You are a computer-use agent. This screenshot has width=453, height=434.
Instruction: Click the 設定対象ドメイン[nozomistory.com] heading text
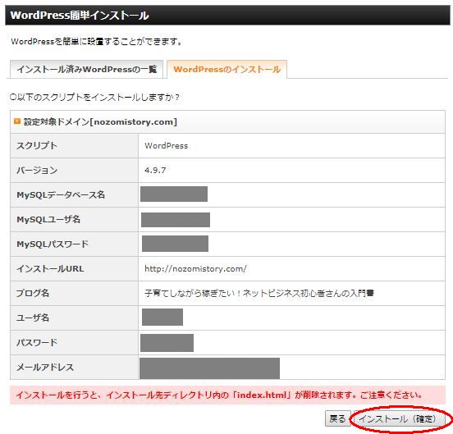100,122
